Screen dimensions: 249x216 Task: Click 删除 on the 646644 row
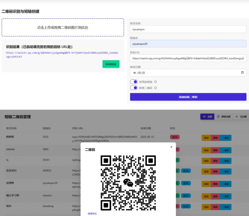[215, 150]
